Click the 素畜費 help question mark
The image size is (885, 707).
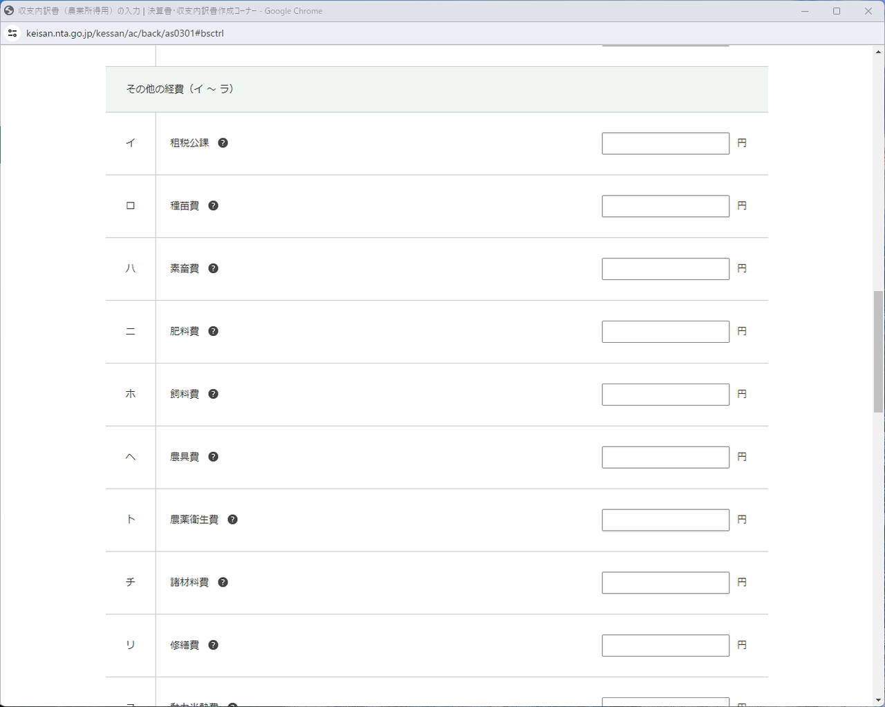tap(213, 269)
